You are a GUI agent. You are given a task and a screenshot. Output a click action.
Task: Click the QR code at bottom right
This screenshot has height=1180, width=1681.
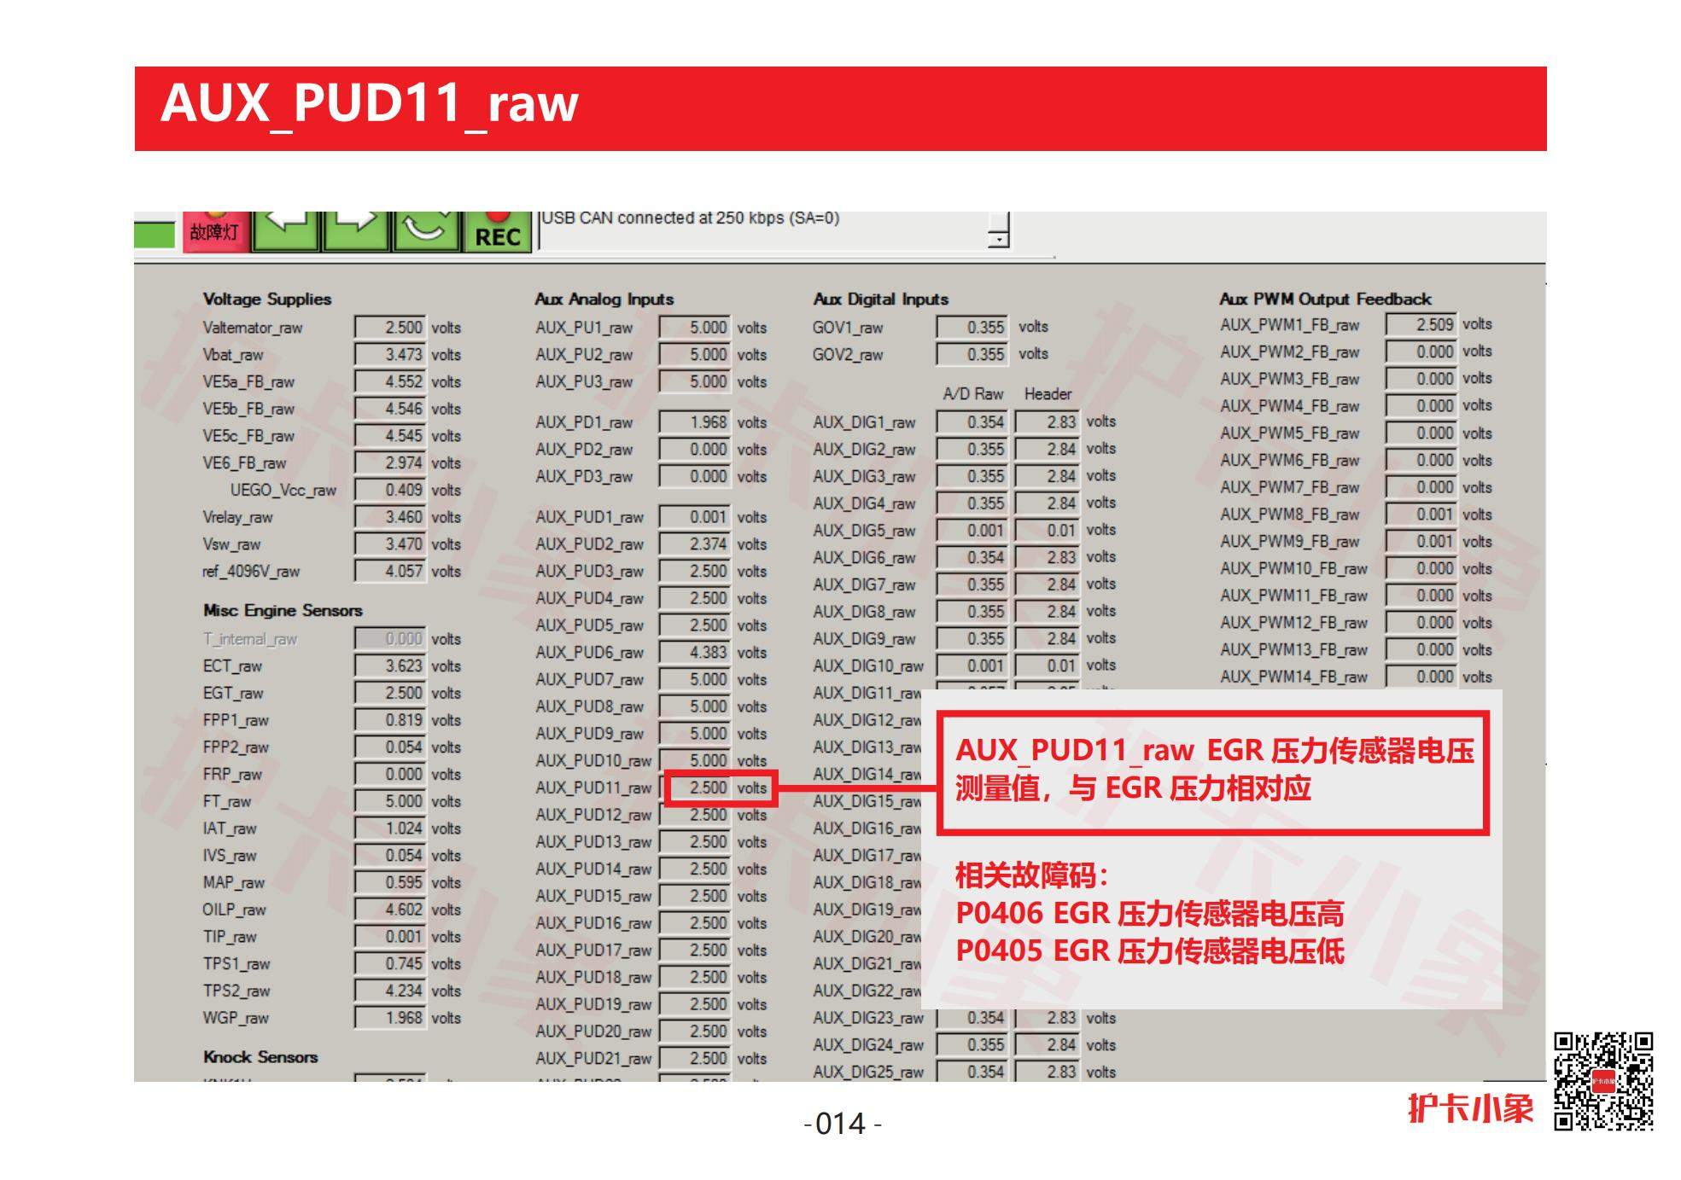point(1602,1080)
